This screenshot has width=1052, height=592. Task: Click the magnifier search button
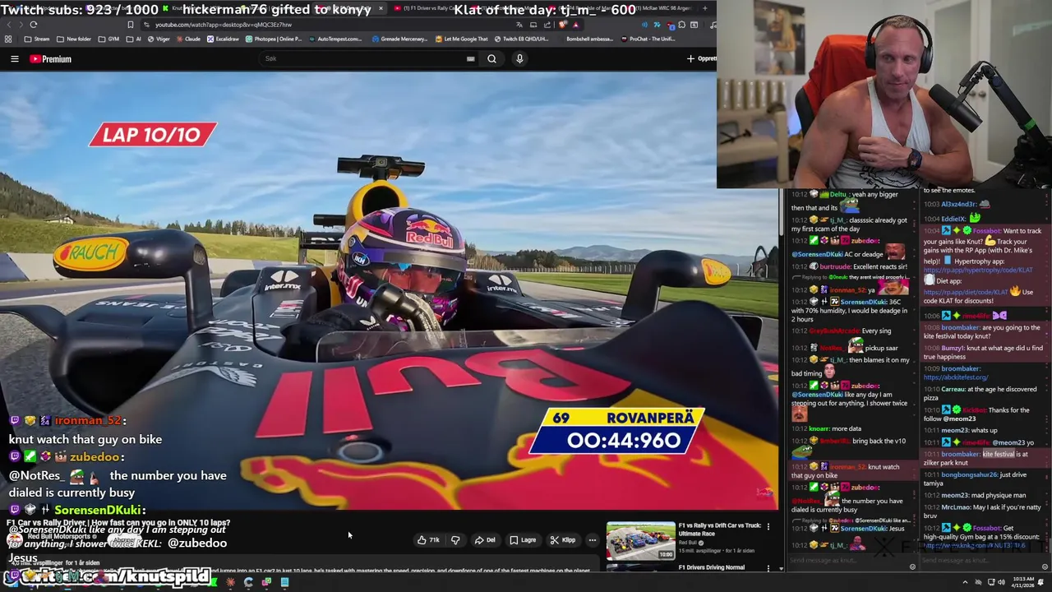(x=491, y=58)
